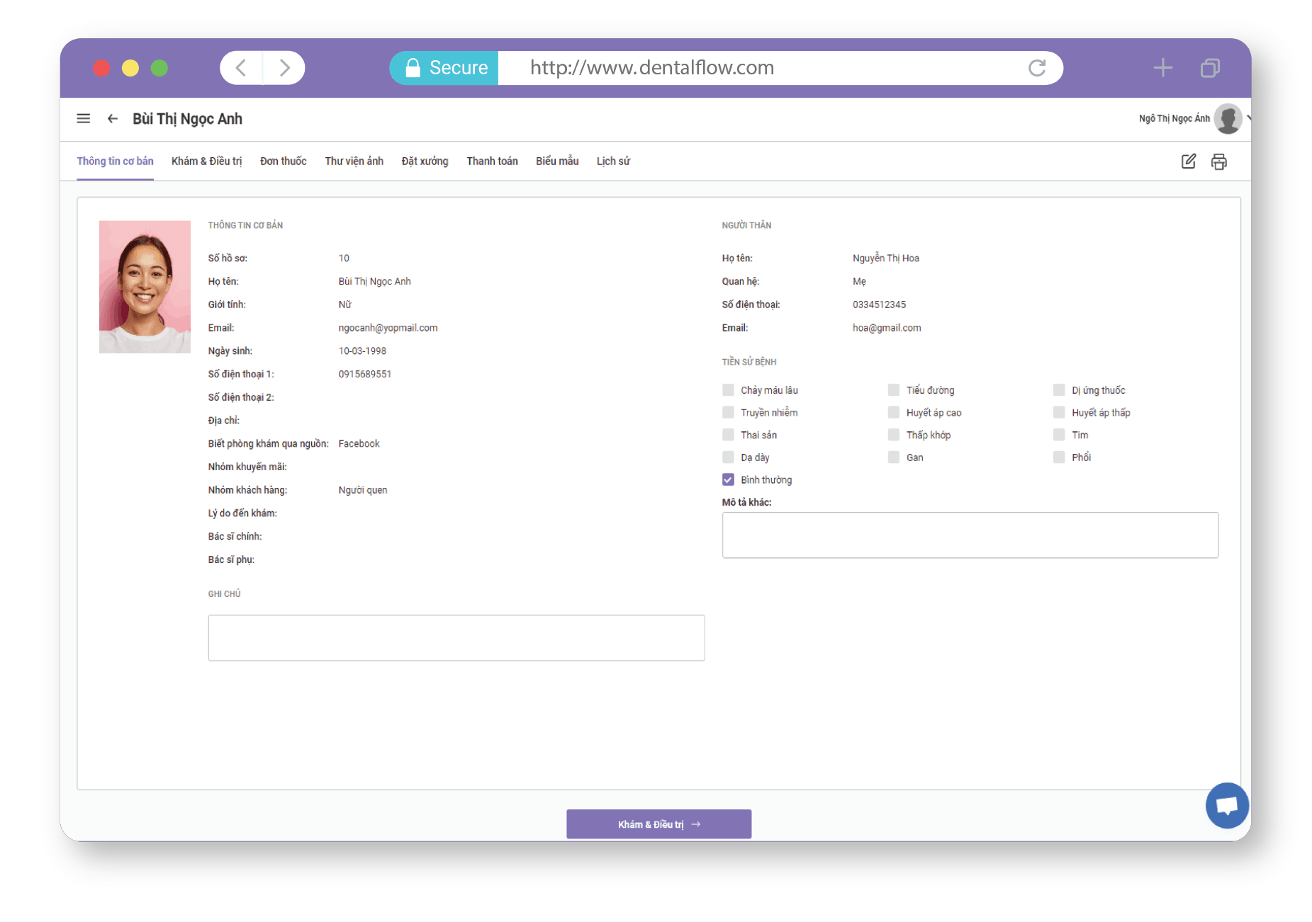1312x922 pixels.
Task: Click the Ghi chú notes text box
Action: point(456,638)
